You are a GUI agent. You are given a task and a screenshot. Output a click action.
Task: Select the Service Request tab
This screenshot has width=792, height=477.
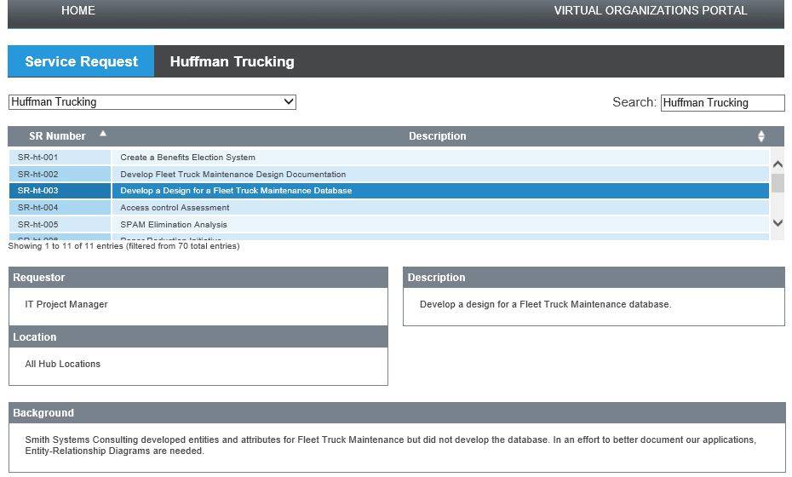coord(81,61)
